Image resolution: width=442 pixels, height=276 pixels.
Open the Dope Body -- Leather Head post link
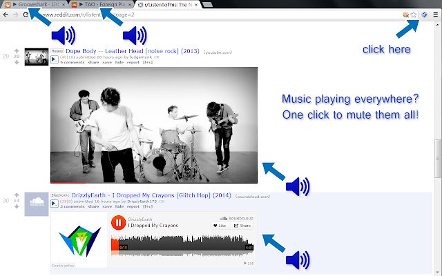pyautogui.click(x=133, y=51)
